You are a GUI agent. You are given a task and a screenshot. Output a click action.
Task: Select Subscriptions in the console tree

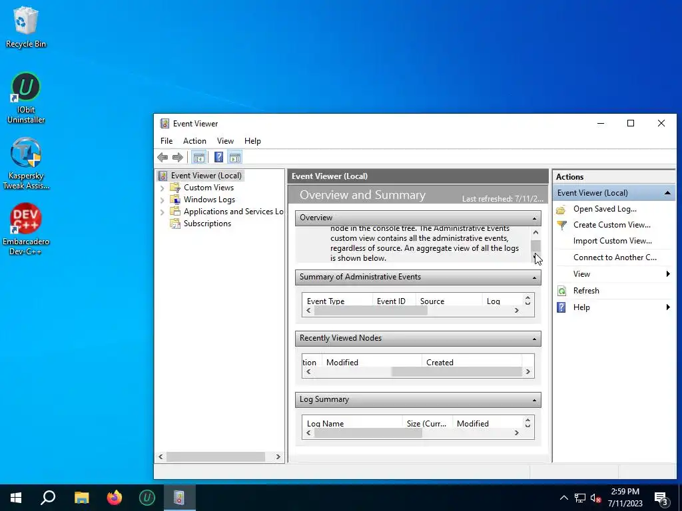point(207,224)
